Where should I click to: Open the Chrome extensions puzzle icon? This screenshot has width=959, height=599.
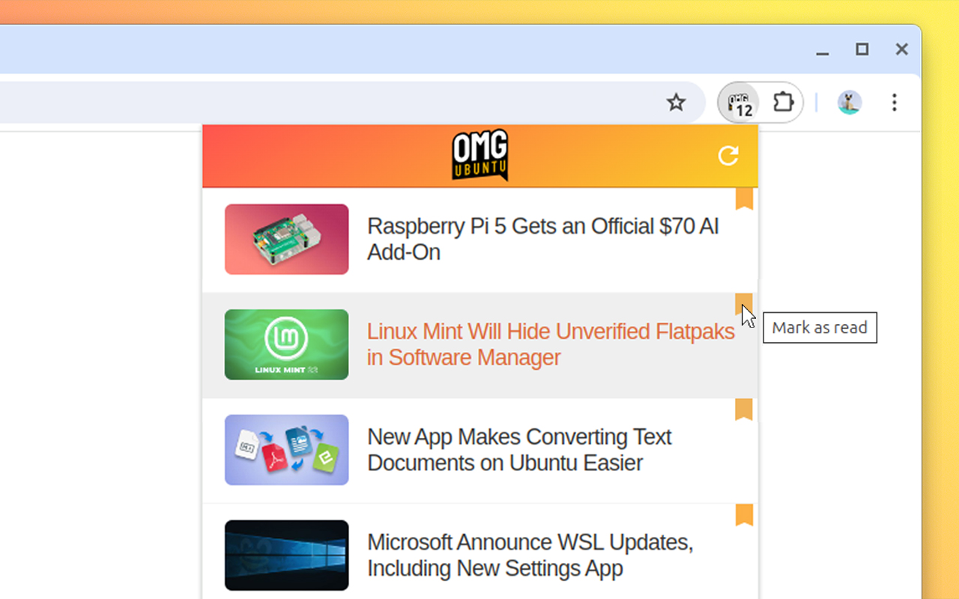[x=782, y=103]
